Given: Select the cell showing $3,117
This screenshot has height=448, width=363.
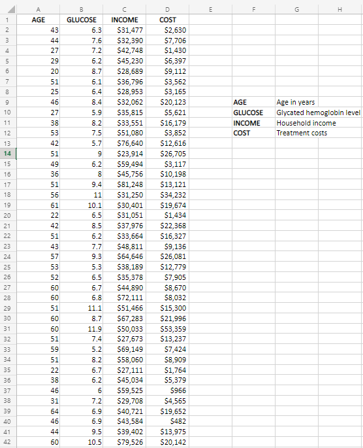Looking at the screenshot, I should [167, 164].
